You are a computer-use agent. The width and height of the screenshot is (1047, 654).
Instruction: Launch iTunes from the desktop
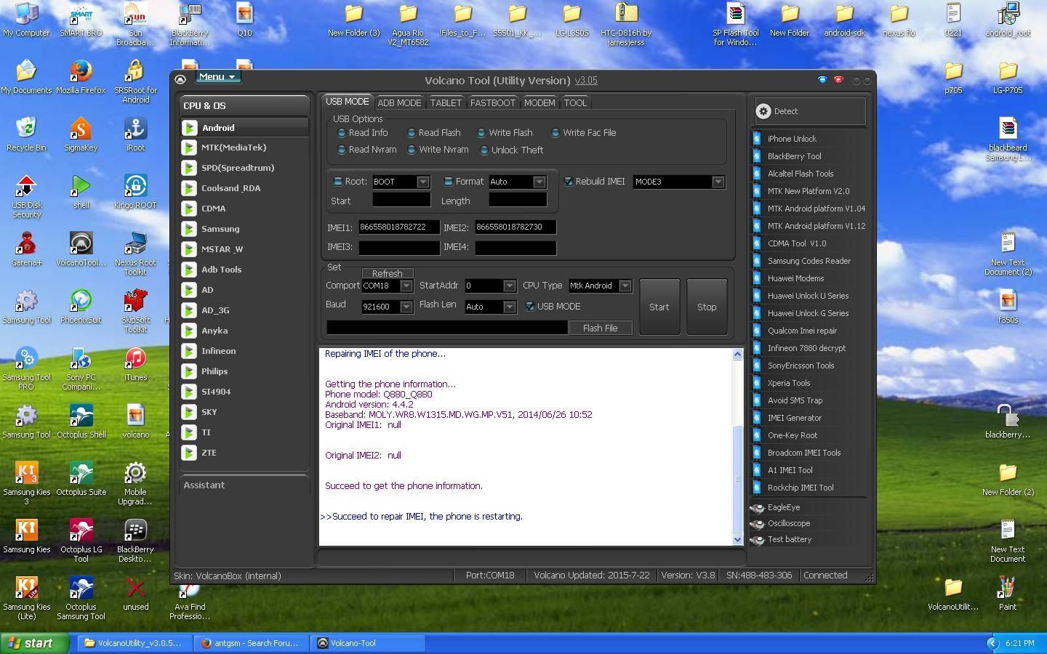point(135,363)
